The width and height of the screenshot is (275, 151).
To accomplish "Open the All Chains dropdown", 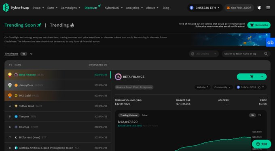I will pos(204,54).
